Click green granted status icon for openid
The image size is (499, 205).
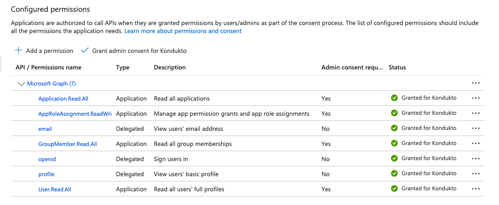point(394,159)
